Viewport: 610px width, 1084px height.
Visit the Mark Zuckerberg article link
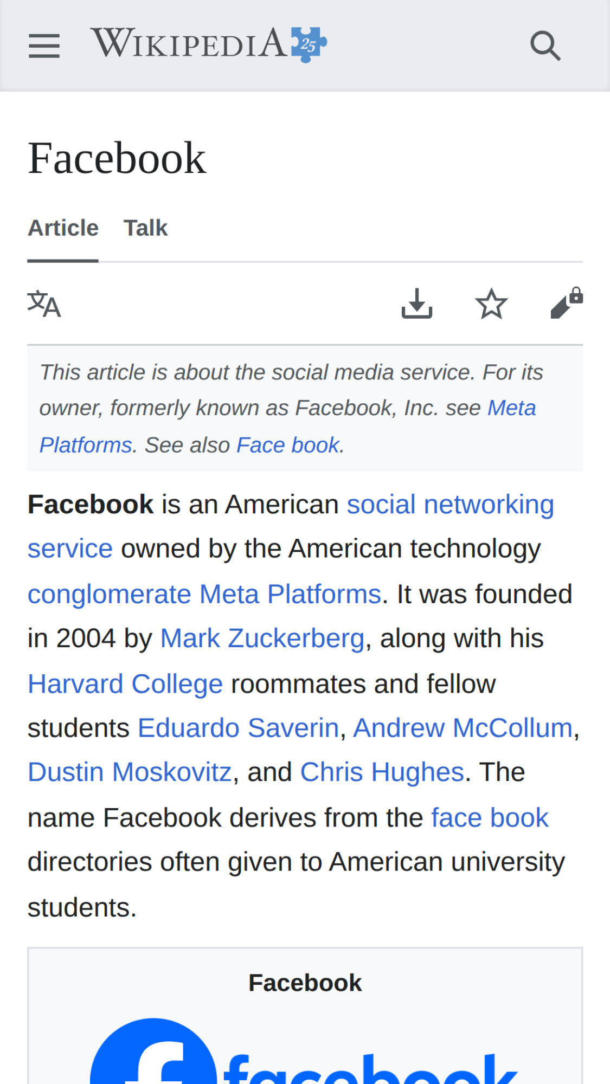coord(262,638)
